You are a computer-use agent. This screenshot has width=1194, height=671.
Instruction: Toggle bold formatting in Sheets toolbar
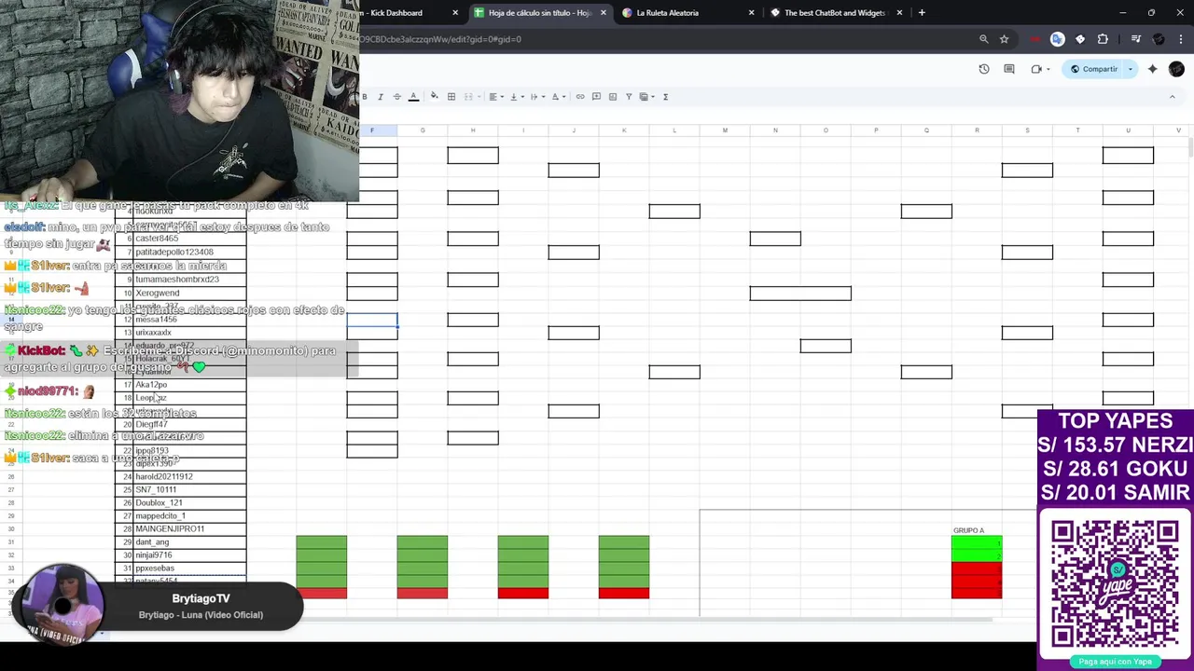tap(365, 97)
